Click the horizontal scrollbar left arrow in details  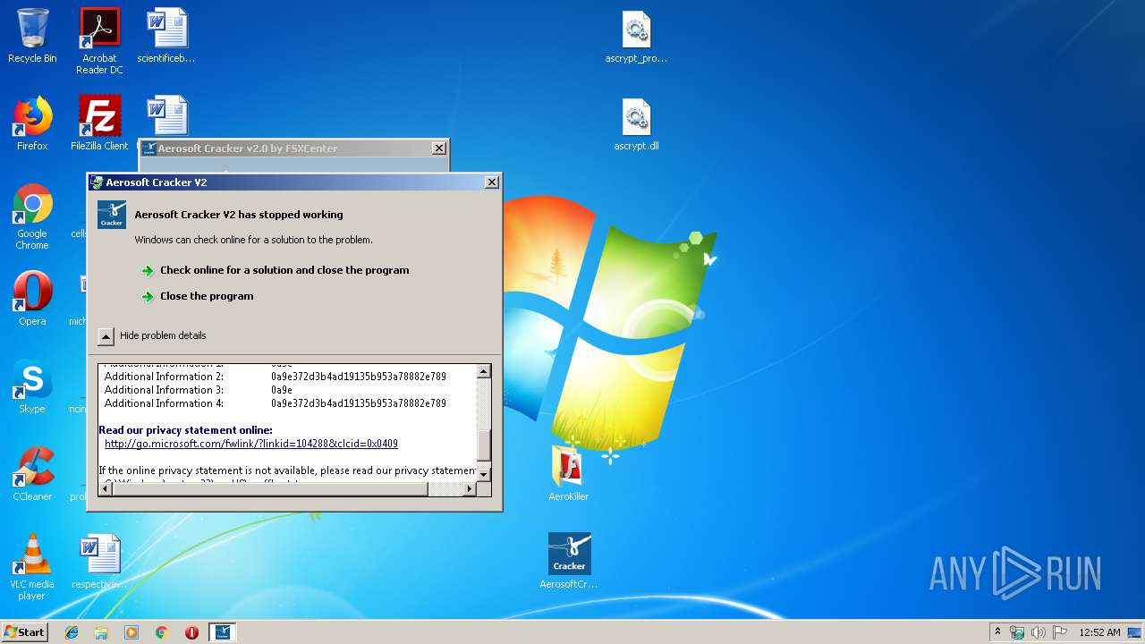coord(106,488)
